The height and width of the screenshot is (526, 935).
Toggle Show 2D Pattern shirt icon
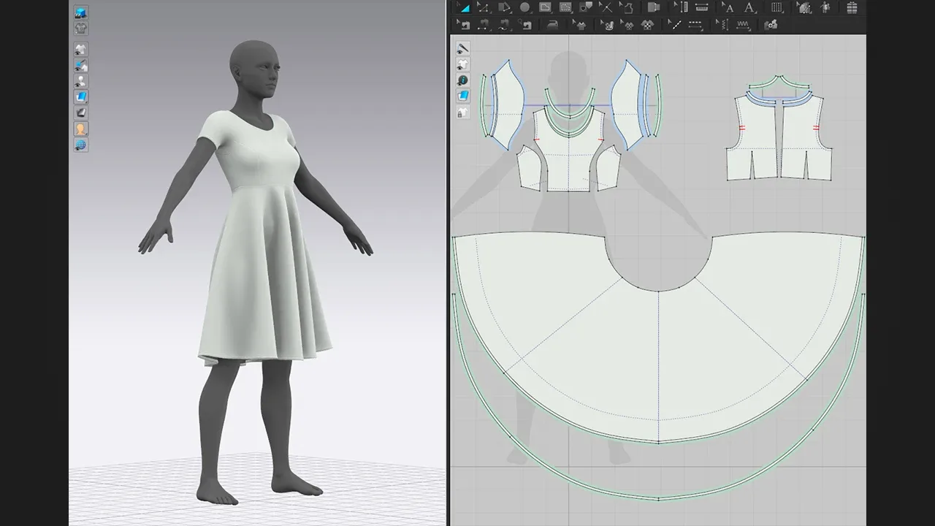click(x=463, y=64)
